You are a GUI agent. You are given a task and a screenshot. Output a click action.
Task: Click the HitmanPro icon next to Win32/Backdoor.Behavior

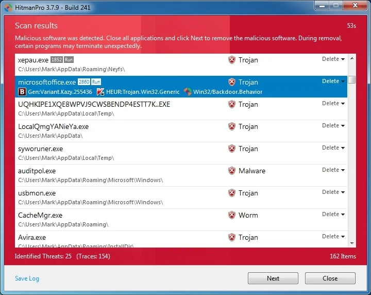[188, 92]
